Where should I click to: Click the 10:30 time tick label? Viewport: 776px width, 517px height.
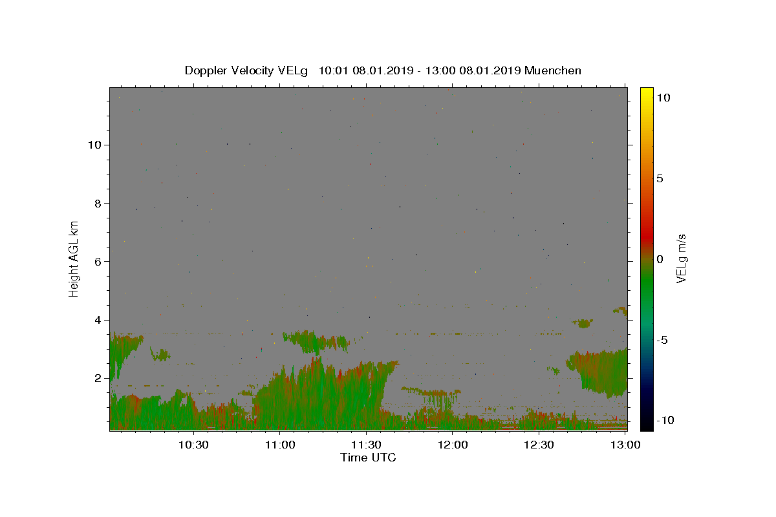(193, 445)
